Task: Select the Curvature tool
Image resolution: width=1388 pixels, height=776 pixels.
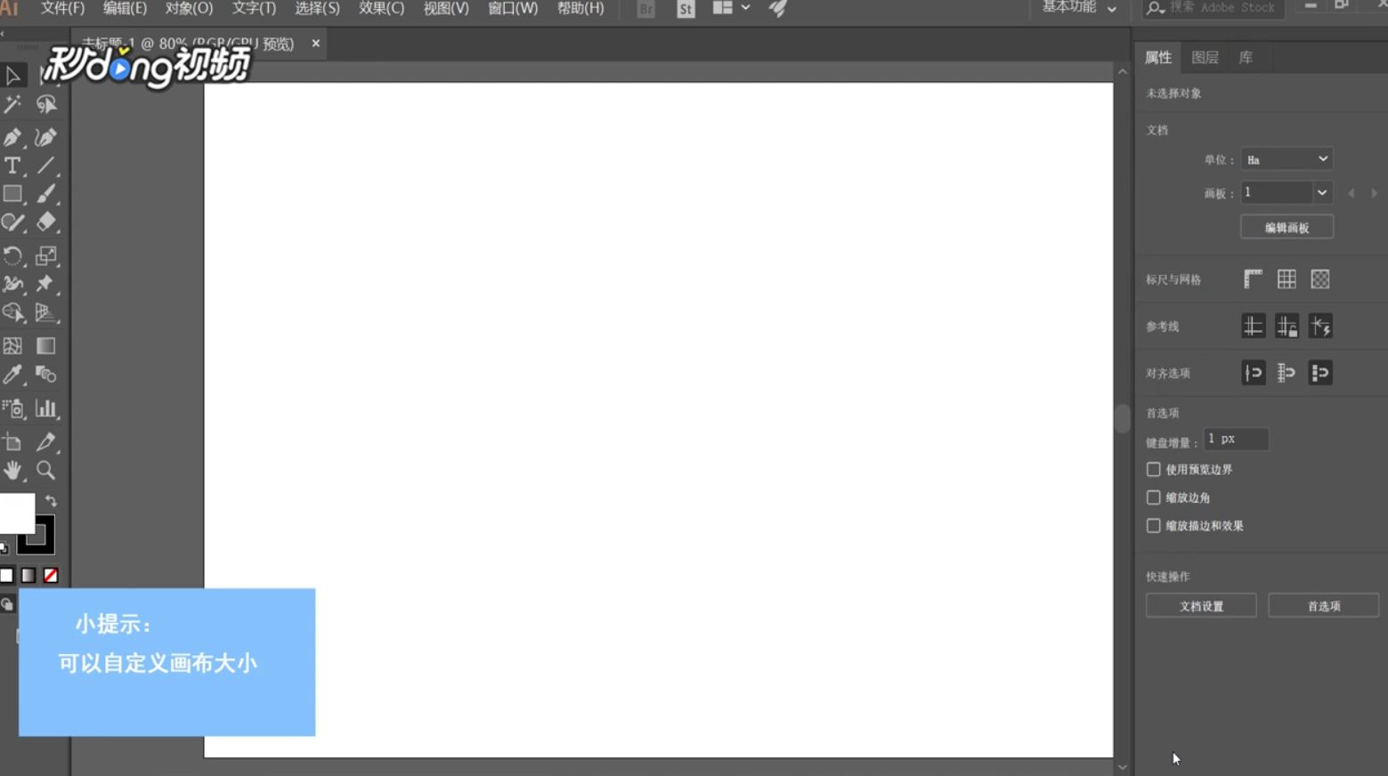Action: click(46, 137)
